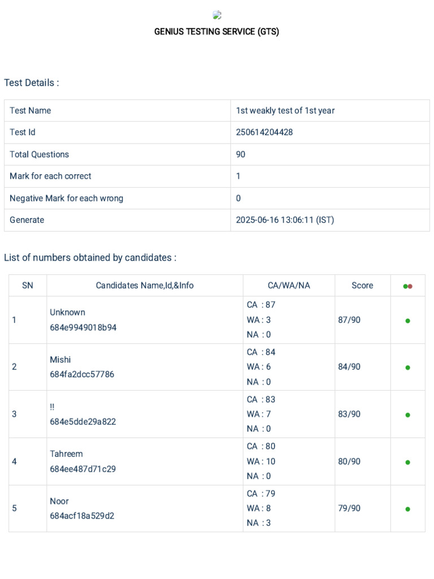Click the Total Questions label
Screen dimensions: 434x579
tap(39, 154)
